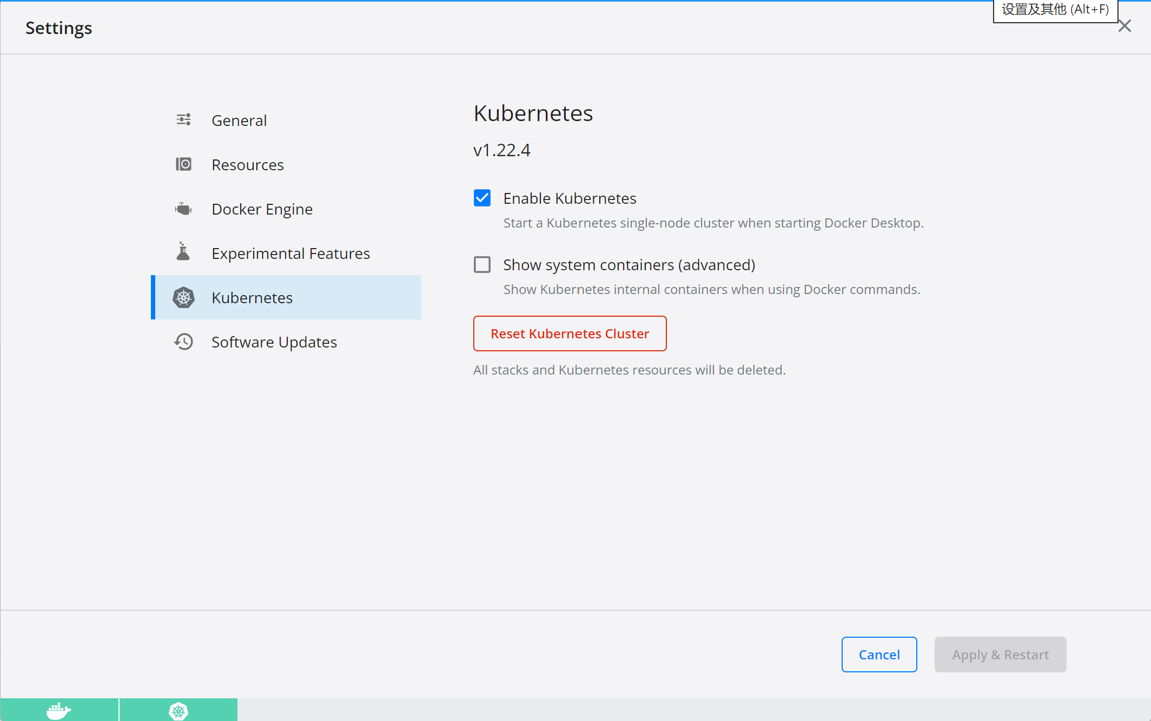Click the Experimental Features icon in sidebar
This screenshot has width=1151, height=721.
(x=183, y=253)
